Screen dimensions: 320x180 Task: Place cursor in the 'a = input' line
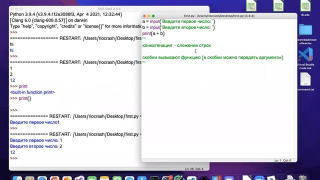point(178,21)
